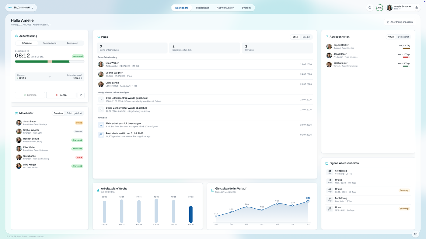Click the tag icon beside Gehen button

81,95
